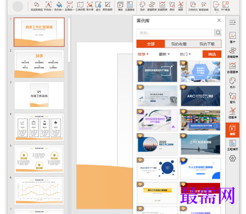Select the font unify (A) toolbar icon
This screenshot has width=246, height=214.
48,5
